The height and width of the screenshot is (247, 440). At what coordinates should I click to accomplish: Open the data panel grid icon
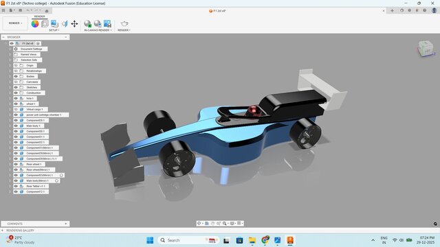tap(3, 10)
